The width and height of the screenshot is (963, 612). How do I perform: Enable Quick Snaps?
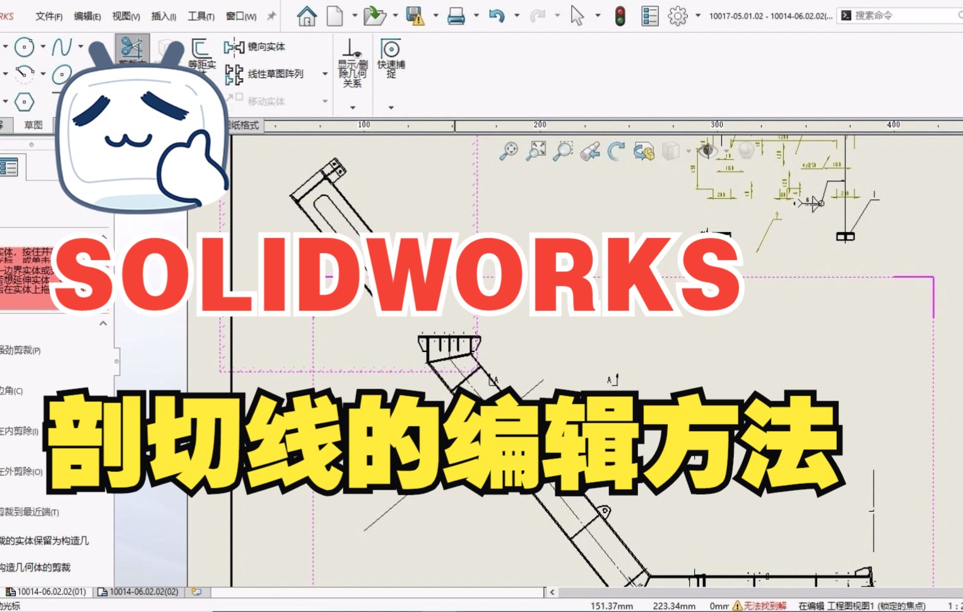[391, 60]
